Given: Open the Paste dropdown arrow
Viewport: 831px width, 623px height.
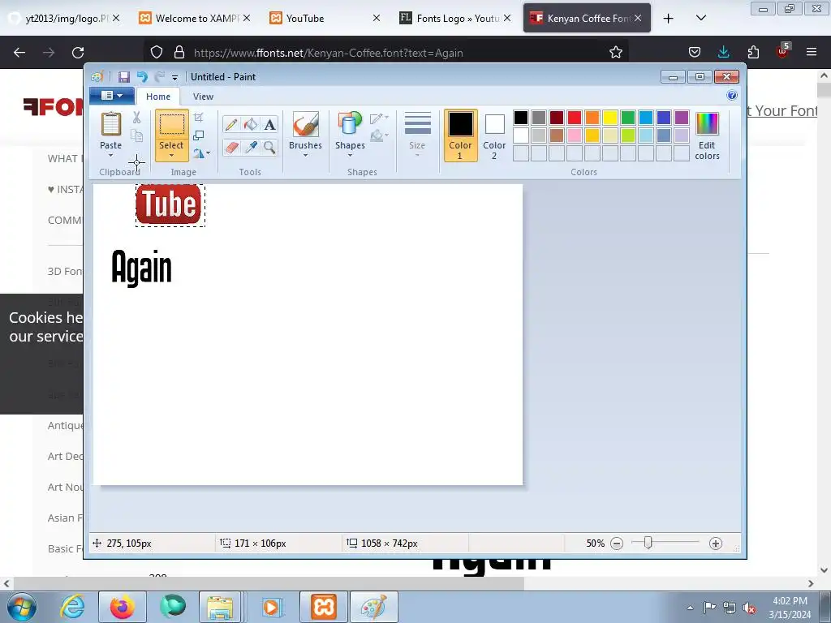Looking at the screenshot, I should [x=110, y=155].
